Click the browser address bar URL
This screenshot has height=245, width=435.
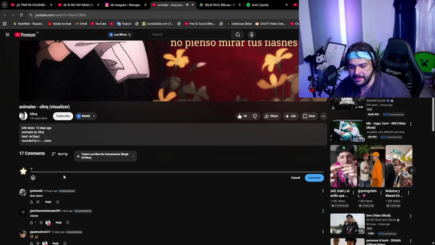tap(61, 15)
